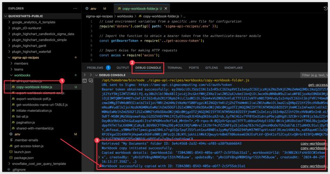Image resolution: width=330 pixels, height=174 pixels.
Task: Close the copy-workbook-folder.js editor tab
Action: pos(166,9)
